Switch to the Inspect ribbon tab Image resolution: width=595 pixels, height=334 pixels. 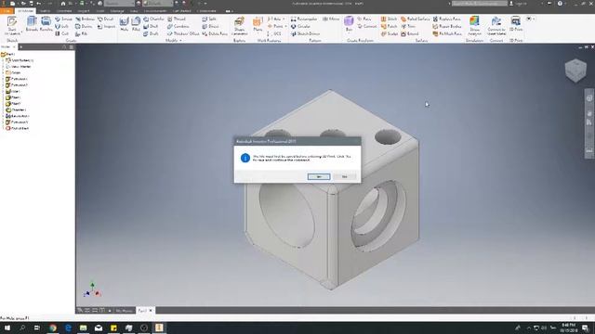coord(83,11)
